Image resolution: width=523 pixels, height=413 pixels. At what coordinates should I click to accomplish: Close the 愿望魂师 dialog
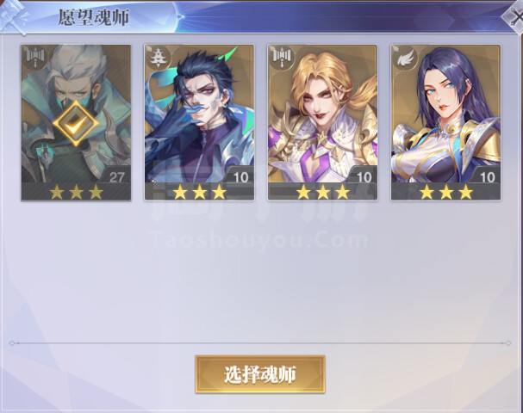[514, 16]
